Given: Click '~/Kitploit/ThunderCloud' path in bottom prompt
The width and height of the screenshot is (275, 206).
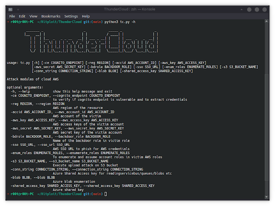Looking at the screenshot, I should (x=59, y=194).
